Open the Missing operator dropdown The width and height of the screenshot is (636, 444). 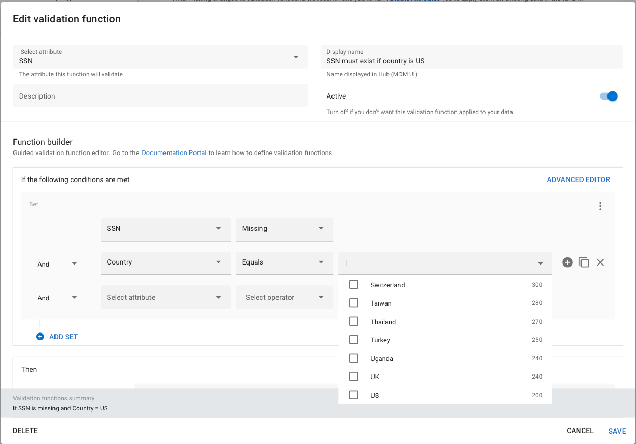[284, 229]
